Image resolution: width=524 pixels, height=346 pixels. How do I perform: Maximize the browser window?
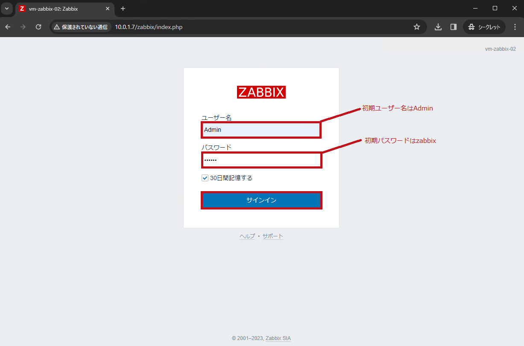click(495, 8)
